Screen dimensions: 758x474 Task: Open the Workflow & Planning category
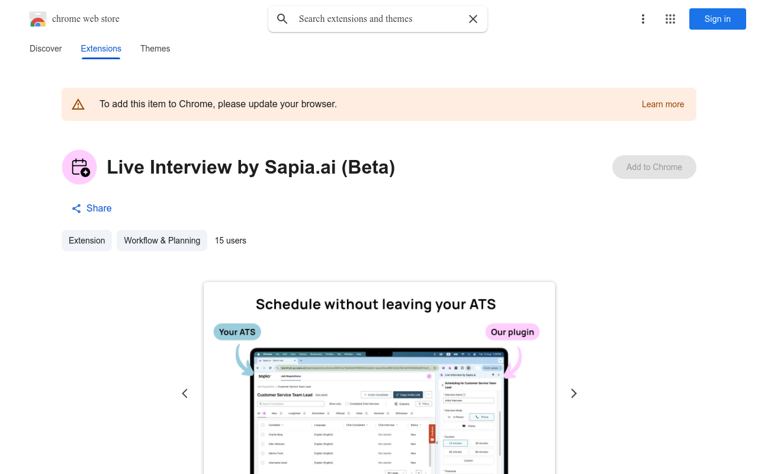[162, 241]
